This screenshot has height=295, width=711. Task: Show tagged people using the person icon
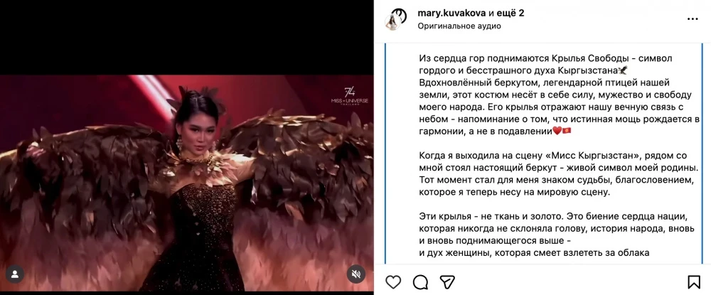pos(15,274)
